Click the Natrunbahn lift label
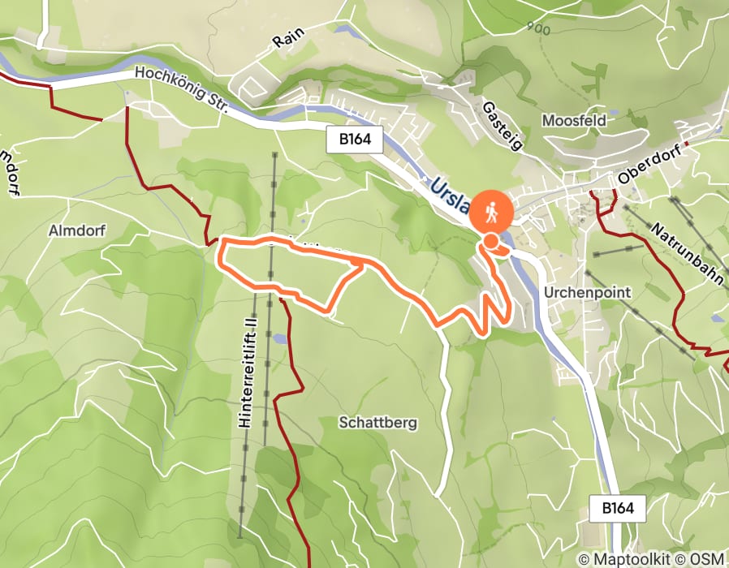Screen dimensions: 729x568 (687, 254)
